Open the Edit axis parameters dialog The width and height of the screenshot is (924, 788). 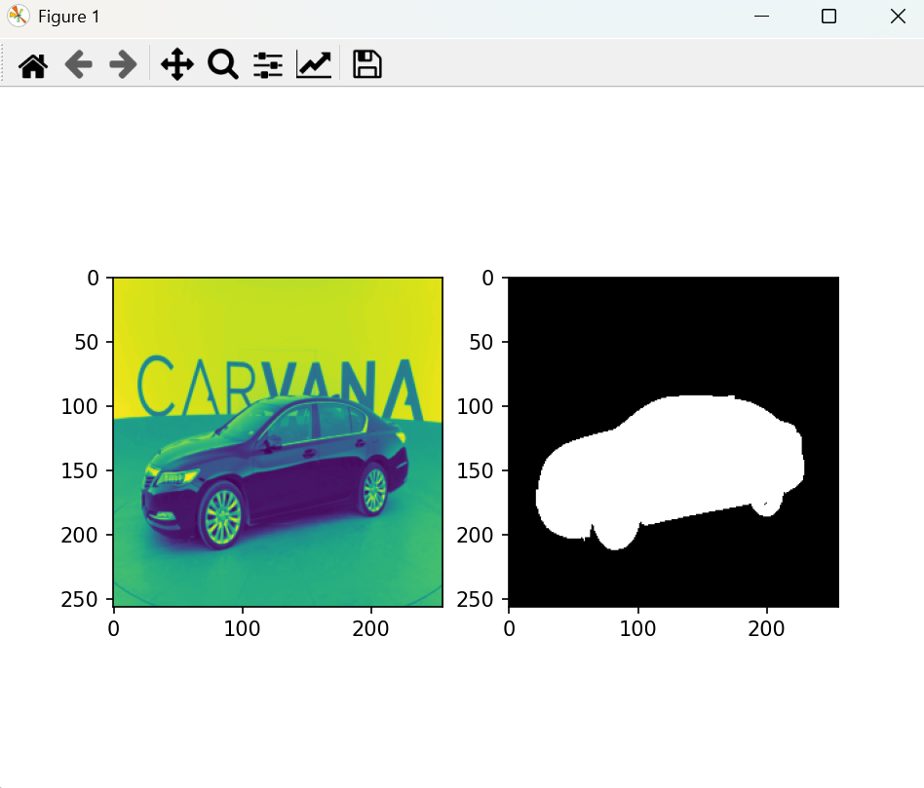(313, 64)
